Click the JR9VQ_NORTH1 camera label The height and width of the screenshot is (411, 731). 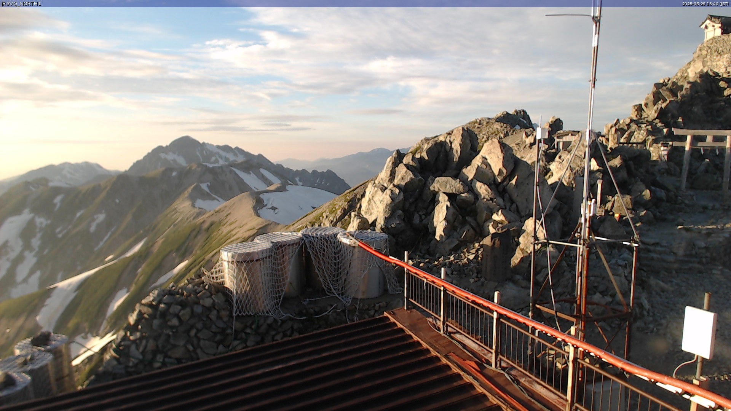point(21,4)
